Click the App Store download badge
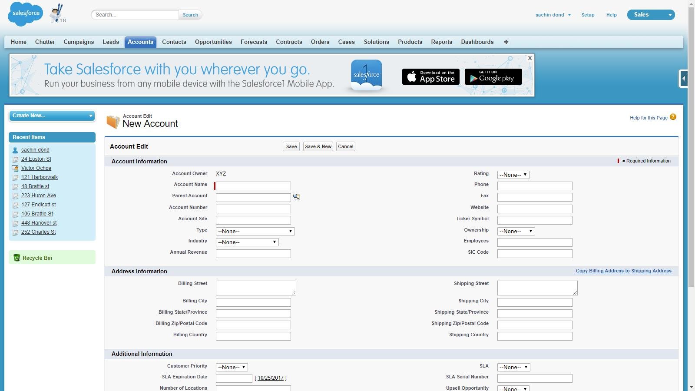 [x=430, y=76]
